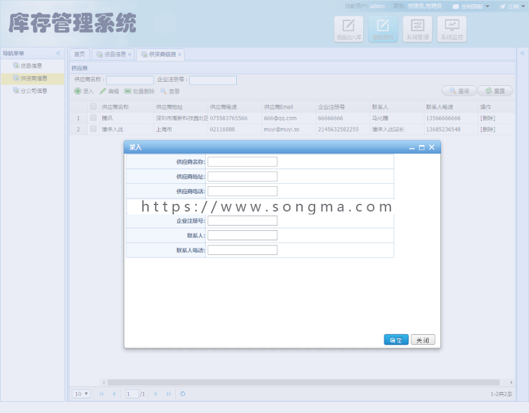Open the 基础资料 module icon
The image size is (529, 413).
(383, 29)
